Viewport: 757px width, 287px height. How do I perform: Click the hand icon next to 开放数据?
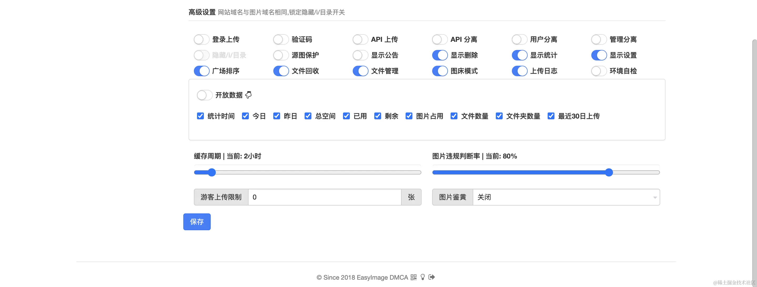tap(248, 95)
